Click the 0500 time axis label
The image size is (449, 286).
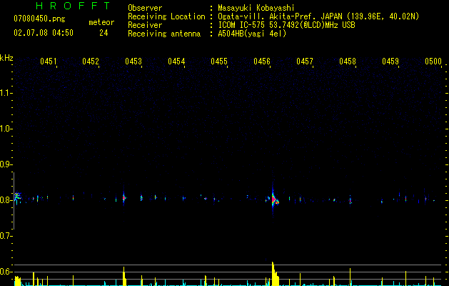433,61
